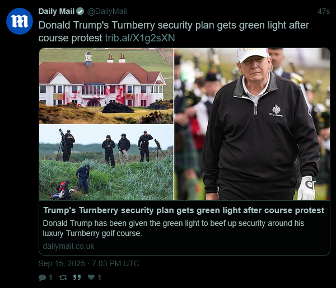Click the Daily Mail profile avatar
Image resolution: width=336 pixels, height=288 pixels.
20,21
